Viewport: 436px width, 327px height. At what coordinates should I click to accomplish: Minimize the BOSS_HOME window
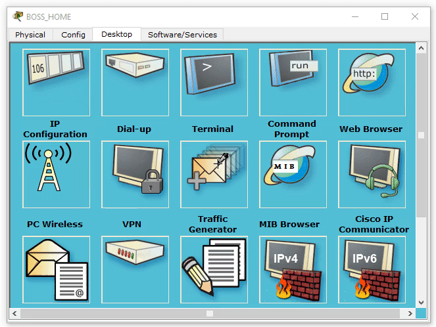(x=355, y=16)
